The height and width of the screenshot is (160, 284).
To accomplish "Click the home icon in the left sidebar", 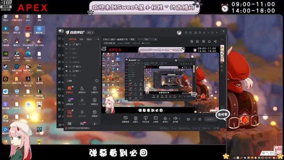I will (59, 55).
